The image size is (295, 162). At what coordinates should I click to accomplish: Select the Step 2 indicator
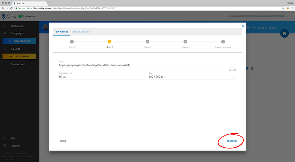pos(110,42)
